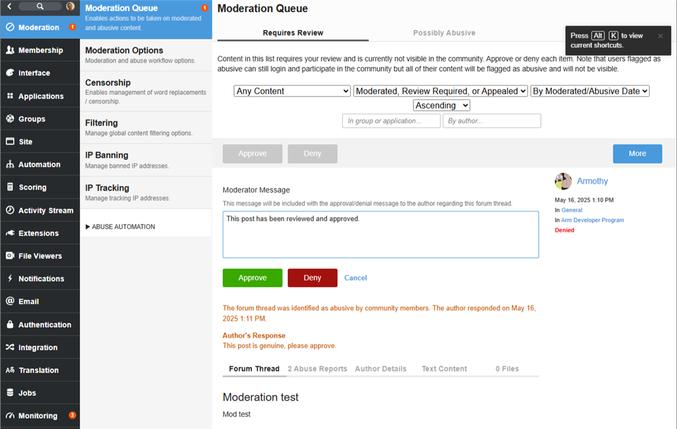Click the back arrow at top left
Viewport: 677px width, 429px height.
10,6
